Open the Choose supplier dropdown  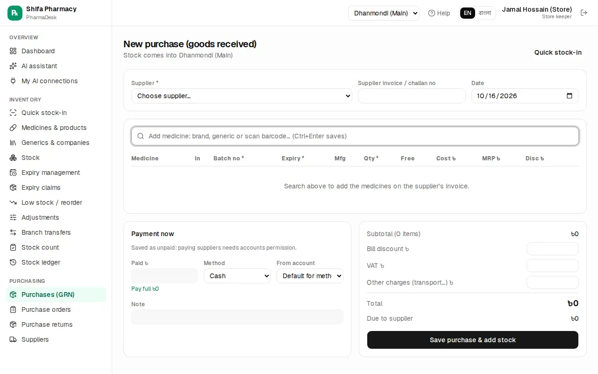click(x=242, y=96)
